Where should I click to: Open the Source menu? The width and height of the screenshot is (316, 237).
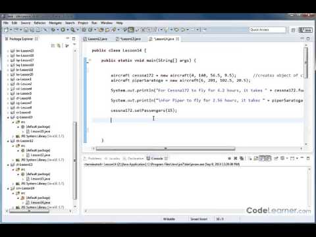(26, 23)
